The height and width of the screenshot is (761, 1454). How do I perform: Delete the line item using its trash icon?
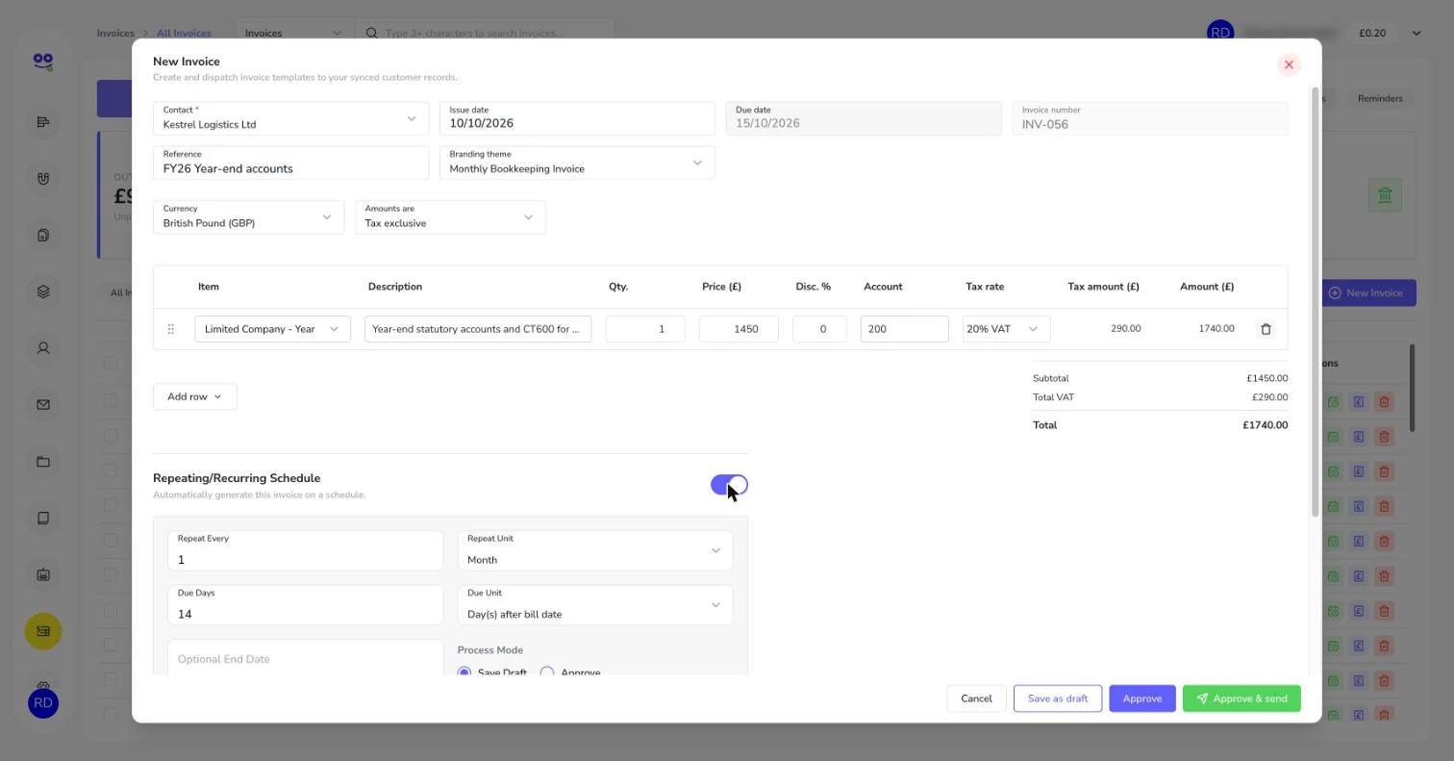click(x=1266, y=329)
